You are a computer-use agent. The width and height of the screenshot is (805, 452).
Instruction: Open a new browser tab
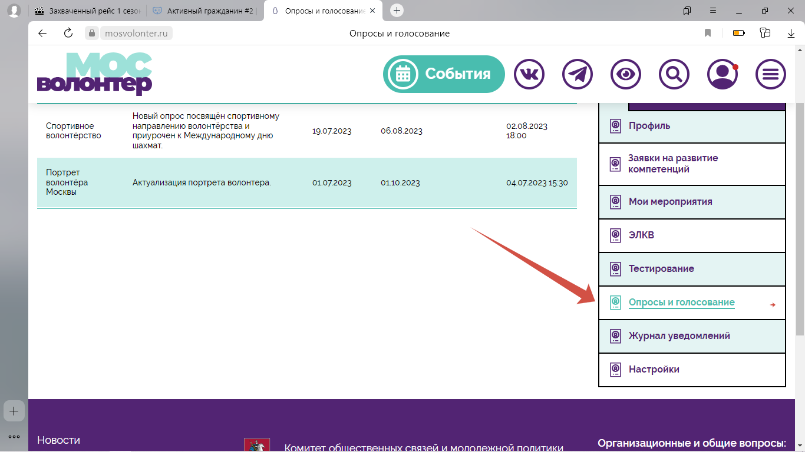pyautogui.click(x=397, y=11)
